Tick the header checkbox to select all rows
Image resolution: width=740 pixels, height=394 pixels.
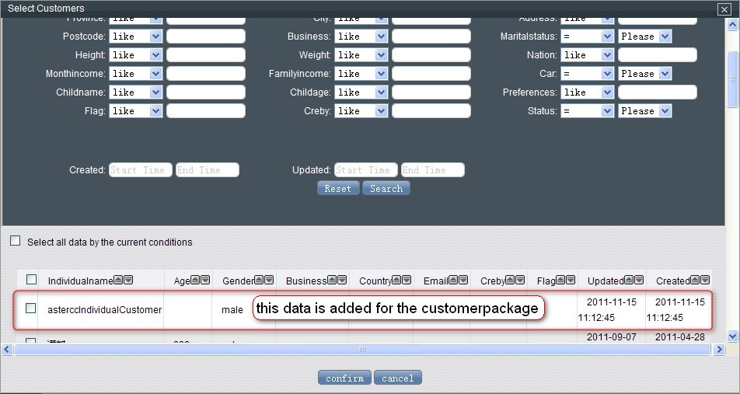click(32, 280)
